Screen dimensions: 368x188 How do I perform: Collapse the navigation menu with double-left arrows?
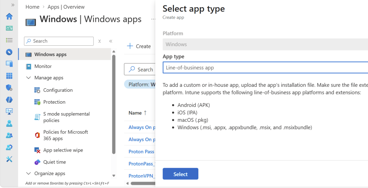pos(111,41)
